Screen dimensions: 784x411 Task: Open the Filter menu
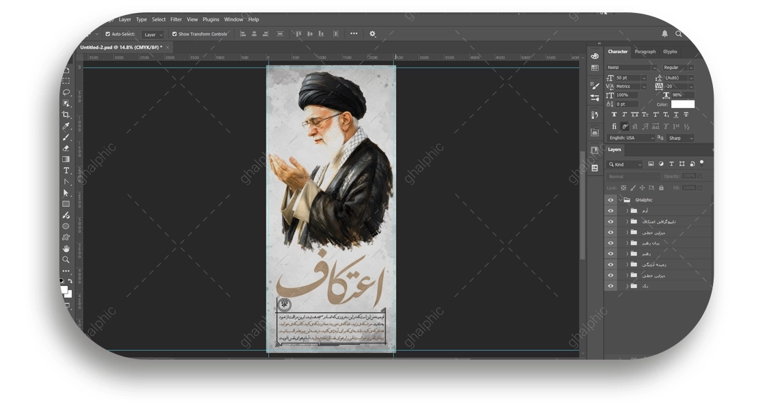(176, 20)
